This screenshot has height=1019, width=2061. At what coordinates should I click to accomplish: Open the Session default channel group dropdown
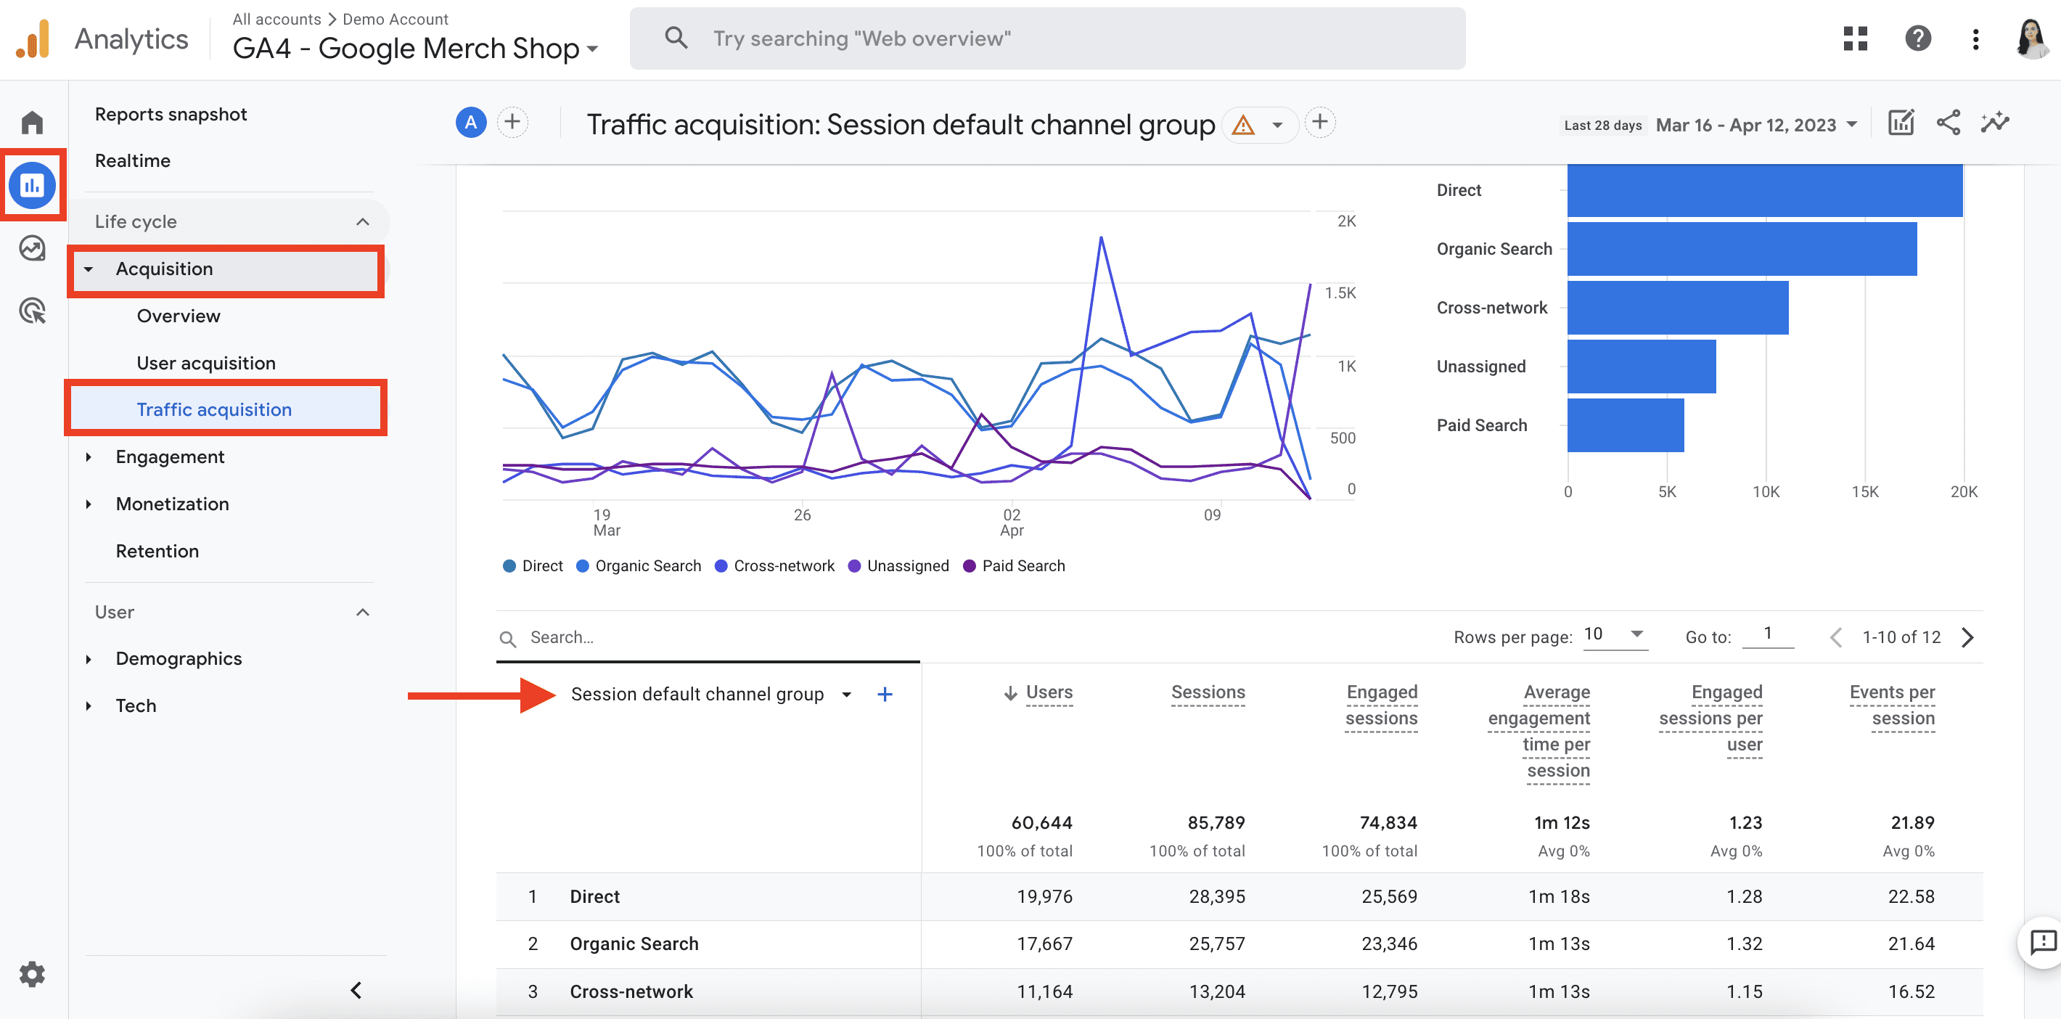click(x=848, y=693)
